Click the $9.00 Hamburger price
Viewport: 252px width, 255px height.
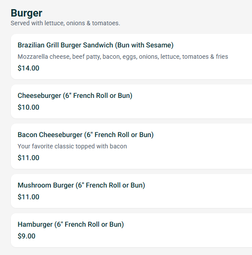(x=27, y=236)
